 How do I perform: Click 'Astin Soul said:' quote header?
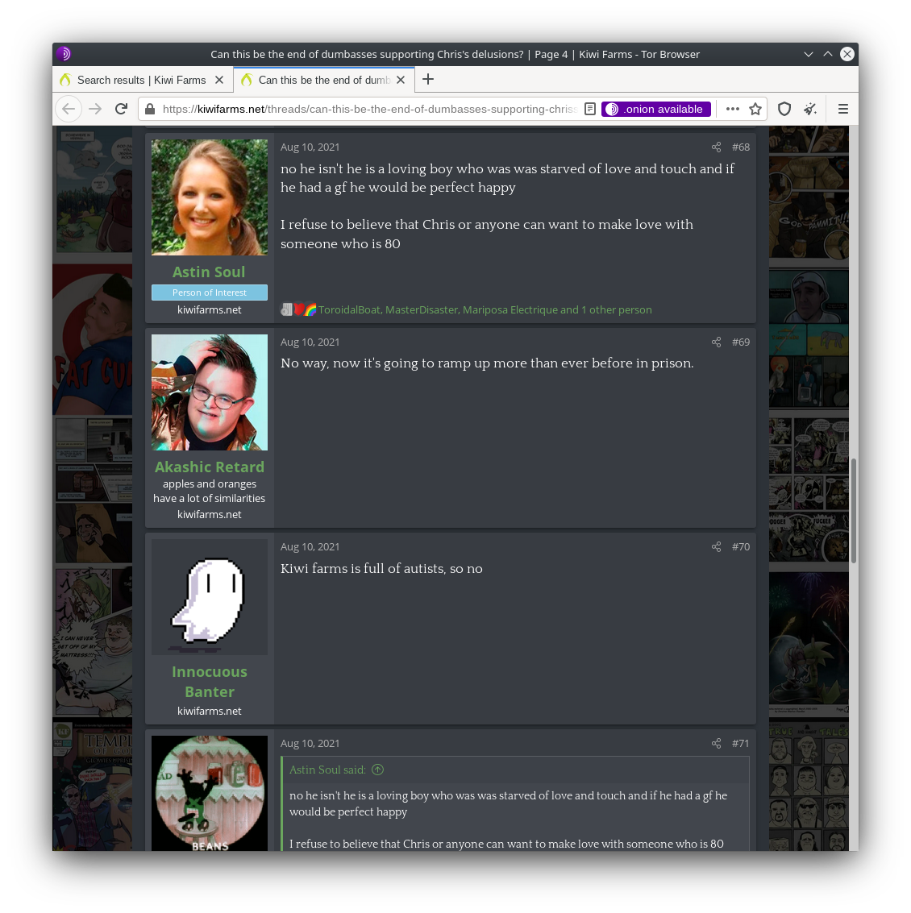[x=327, y=770]
